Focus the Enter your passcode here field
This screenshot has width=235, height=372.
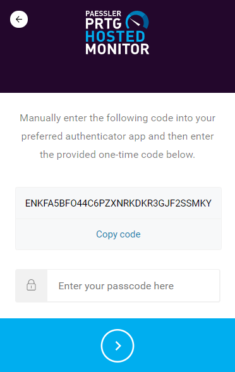pos(133,285)
